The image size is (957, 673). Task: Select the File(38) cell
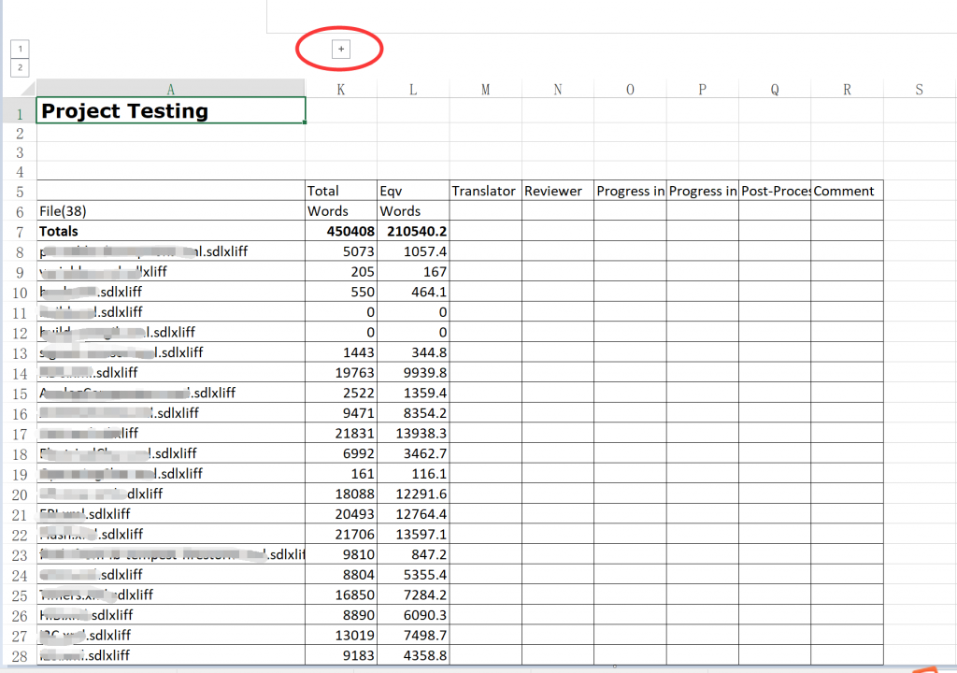tap(171, 211)
